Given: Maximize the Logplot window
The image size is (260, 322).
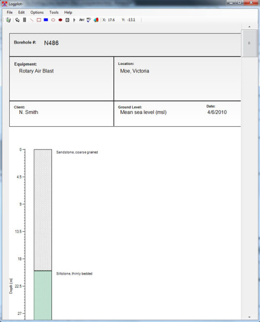Looking at the screenshot, I should pos(239,3).
